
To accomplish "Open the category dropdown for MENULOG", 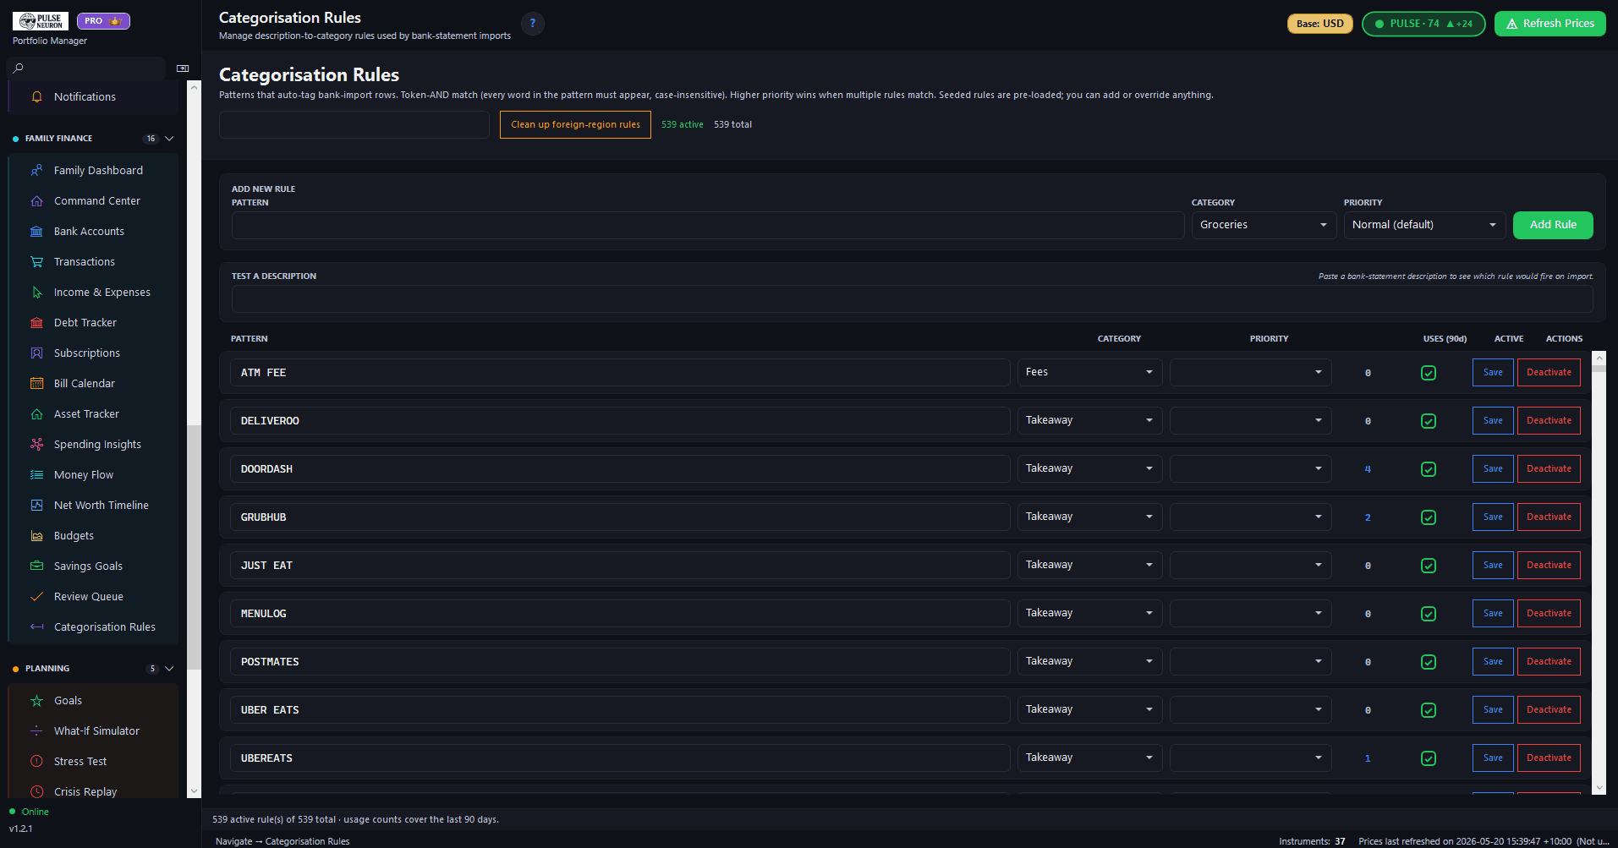I will 1089,614.
